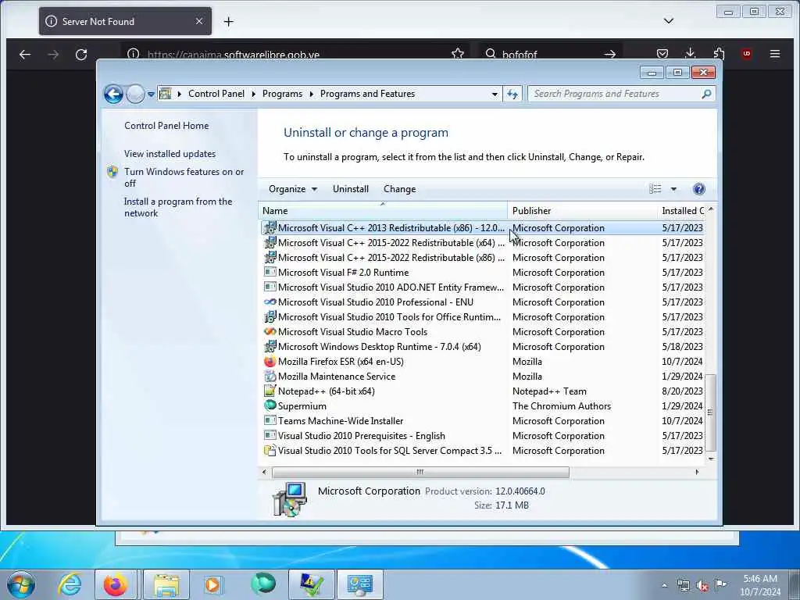Select Visual Studio 2010 Professional infinity icon
Screen dimensions: 800x600
[x=270, y=302]
